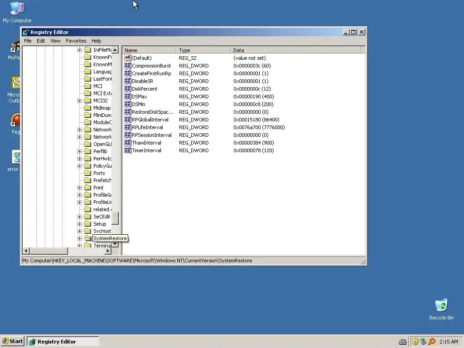Select the RPLifeInterval value name
The width and height of the screenshot is (464, 348).
(147, 127)
